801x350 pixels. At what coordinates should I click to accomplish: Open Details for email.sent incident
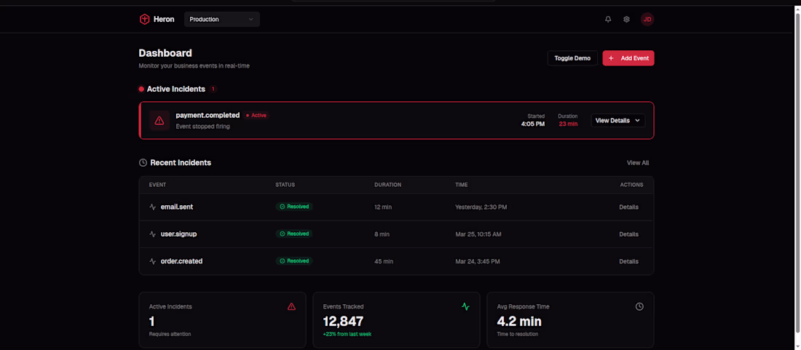pos(628,207)
